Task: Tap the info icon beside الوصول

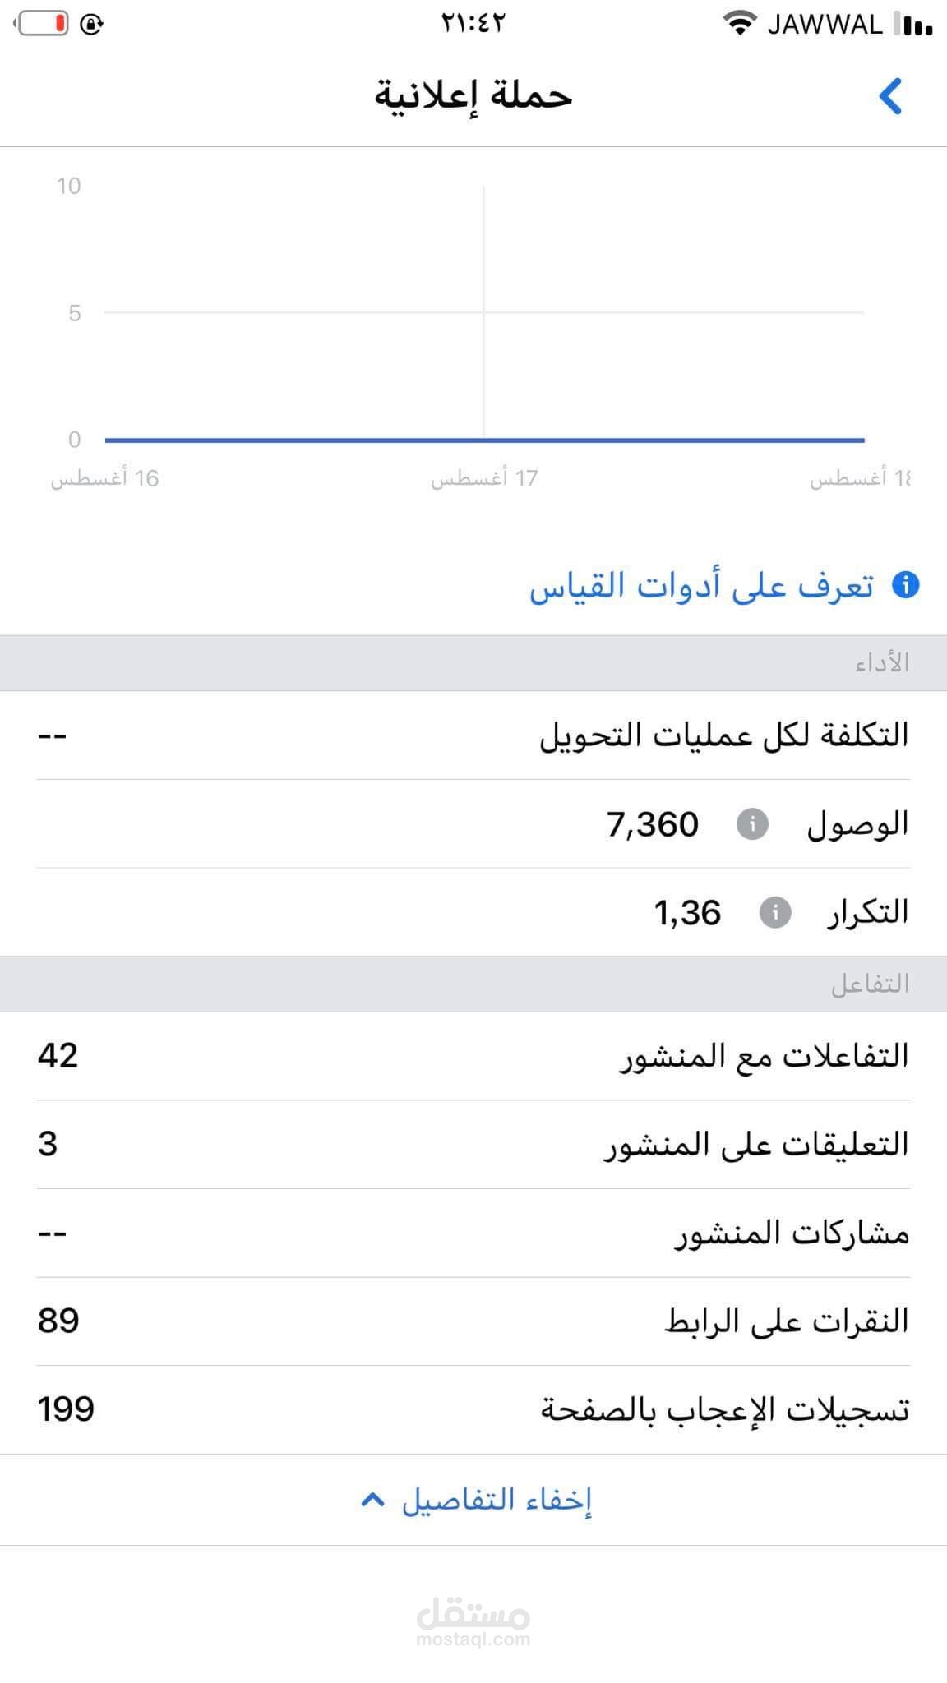Action: tap(751, 823)
